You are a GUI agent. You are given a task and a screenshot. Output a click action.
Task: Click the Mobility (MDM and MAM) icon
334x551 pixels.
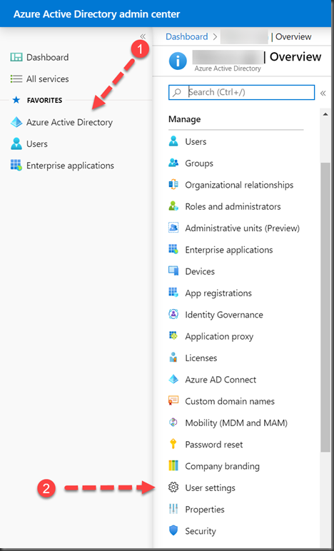[173, 423]
